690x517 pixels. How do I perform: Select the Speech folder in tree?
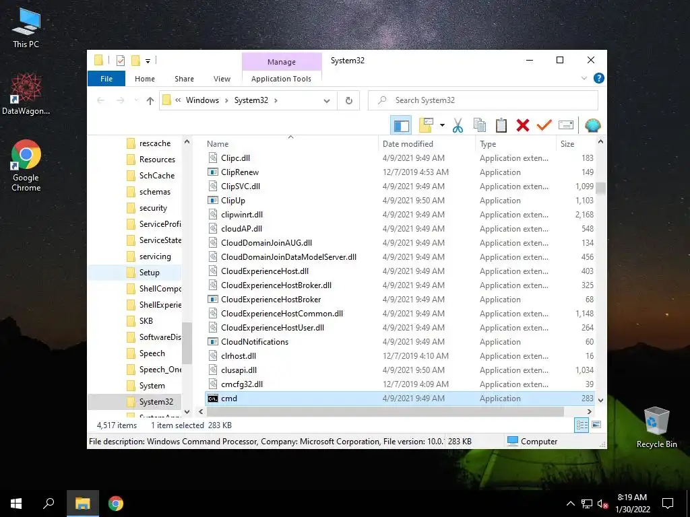135,353
